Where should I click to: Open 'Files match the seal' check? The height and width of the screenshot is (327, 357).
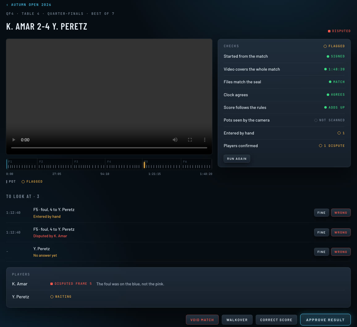284,82
